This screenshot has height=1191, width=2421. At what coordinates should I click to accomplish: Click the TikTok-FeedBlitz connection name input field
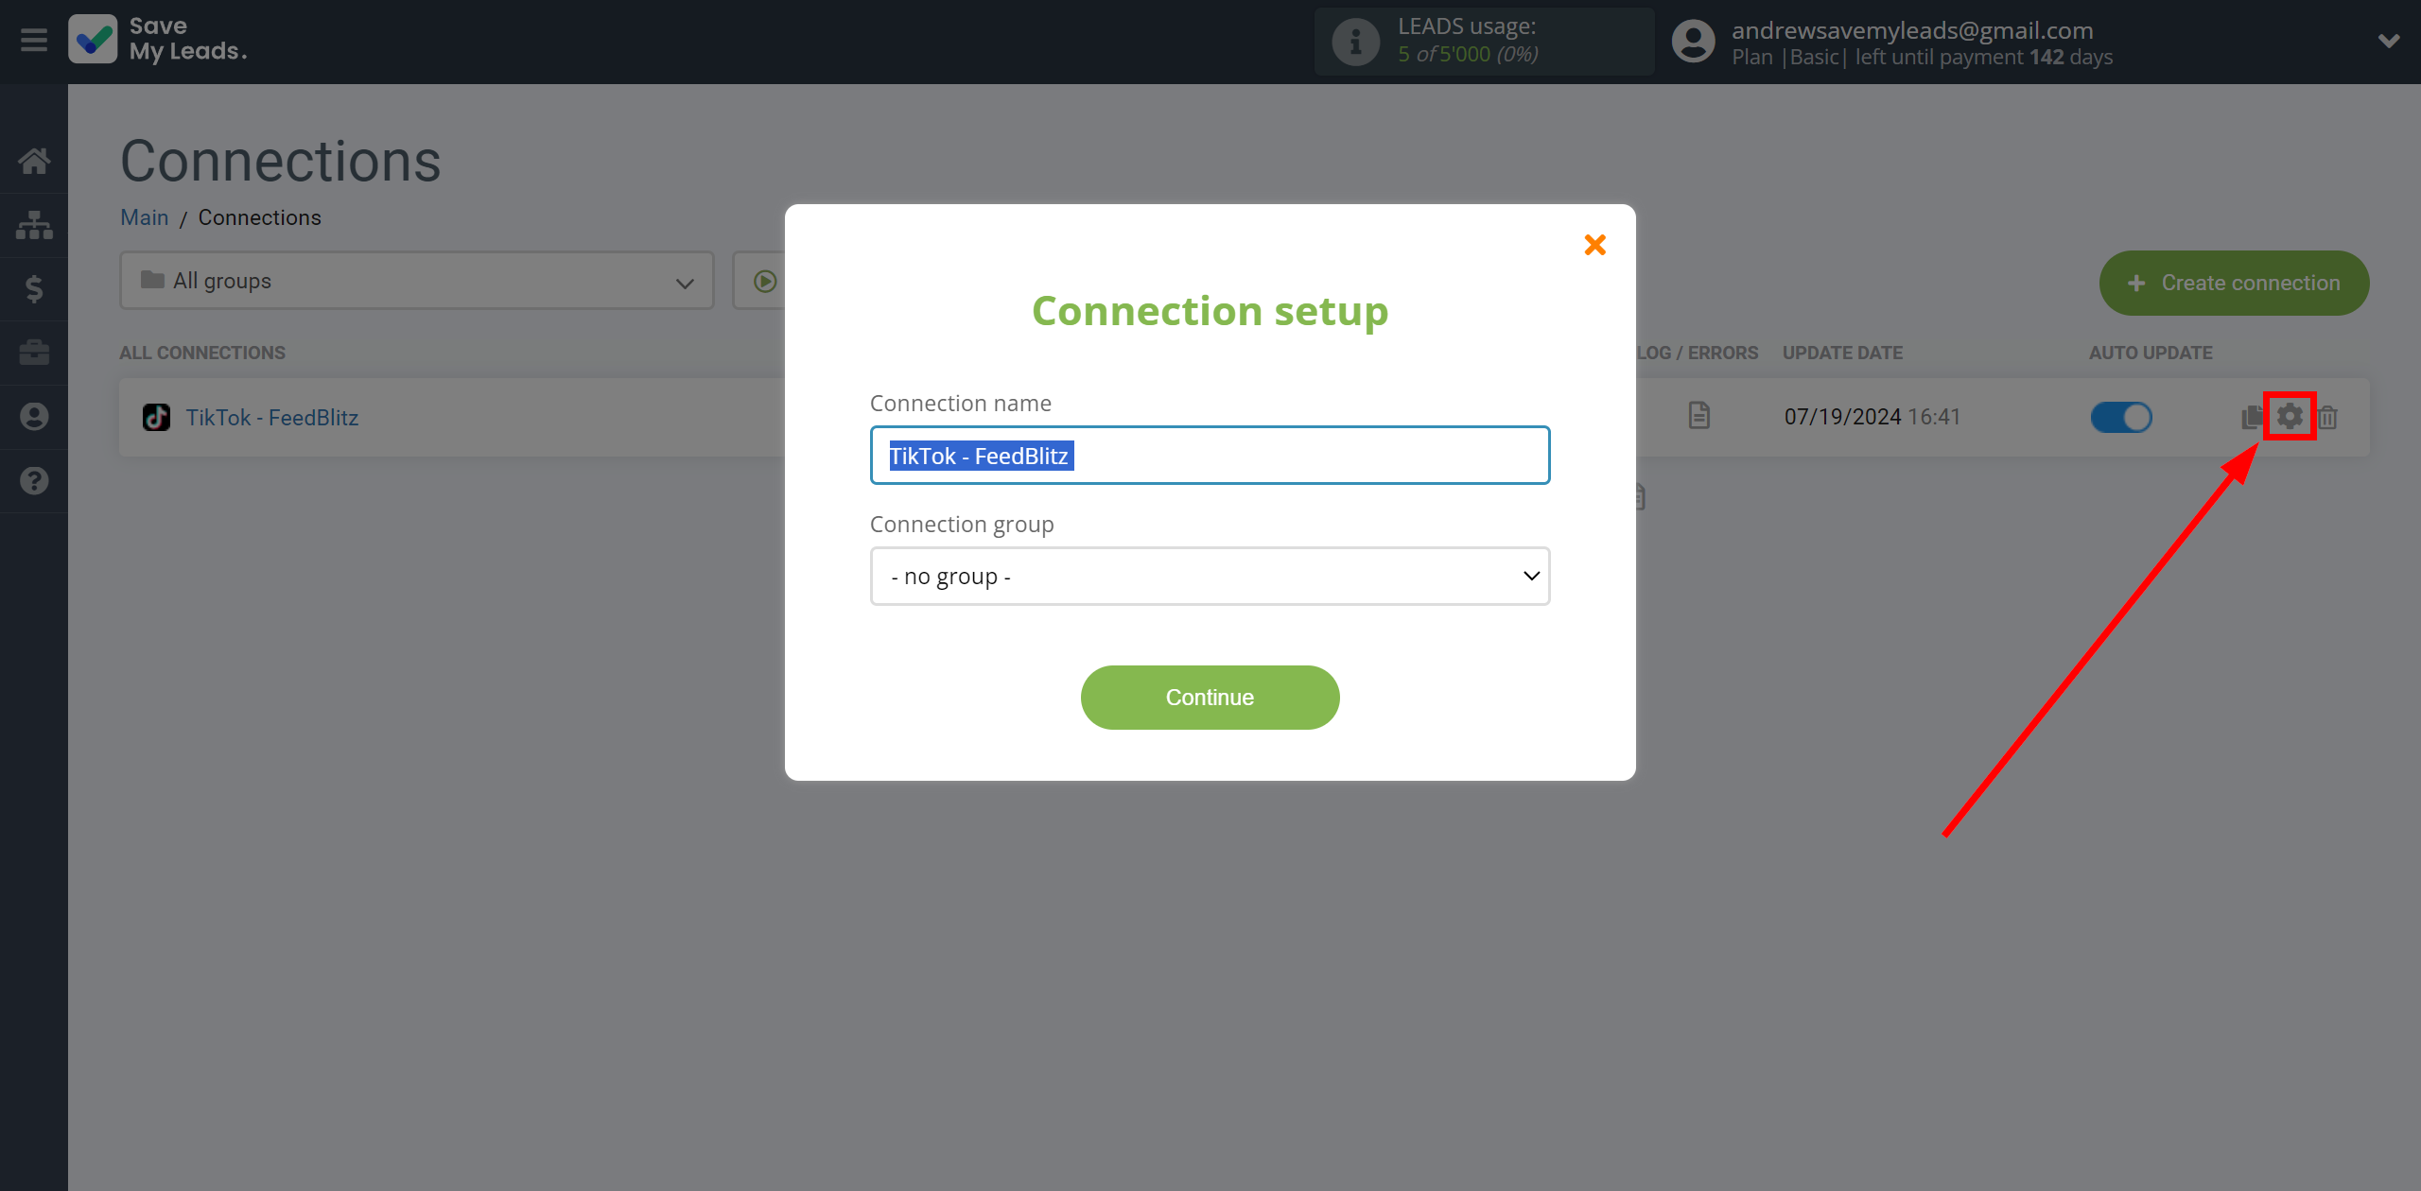tap(1209, 455)
